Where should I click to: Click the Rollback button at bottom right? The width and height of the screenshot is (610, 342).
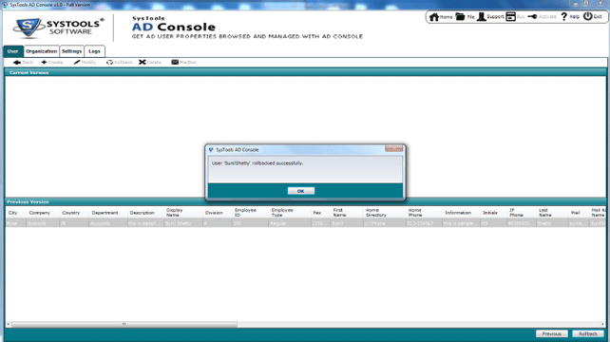(588, 333)
